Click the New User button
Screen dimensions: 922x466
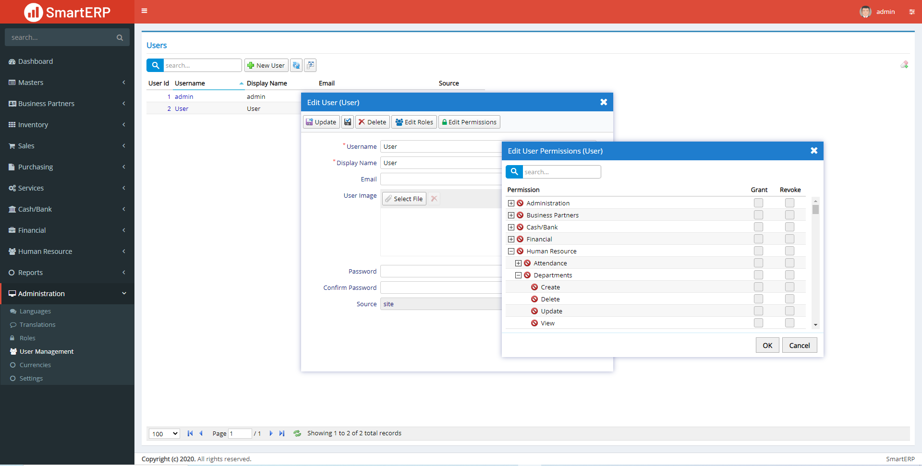click(x=266, y=65)
